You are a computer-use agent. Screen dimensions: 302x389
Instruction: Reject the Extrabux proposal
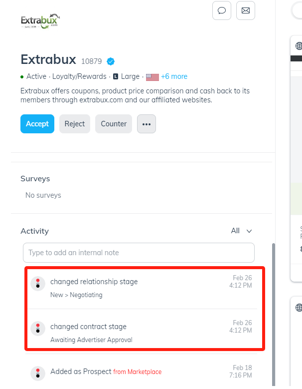[x=75, y=124]
